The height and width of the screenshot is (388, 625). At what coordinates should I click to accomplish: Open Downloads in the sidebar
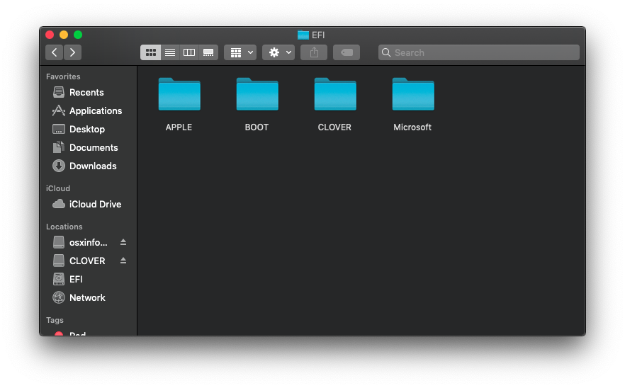[92, 166]
